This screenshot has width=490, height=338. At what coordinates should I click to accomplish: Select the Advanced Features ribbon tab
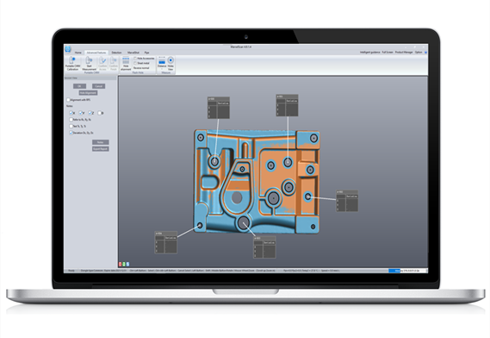point(96,53)
